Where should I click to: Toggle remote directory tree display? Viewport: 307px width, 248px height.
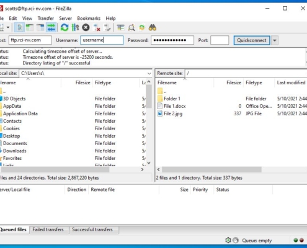pos(40,27)
